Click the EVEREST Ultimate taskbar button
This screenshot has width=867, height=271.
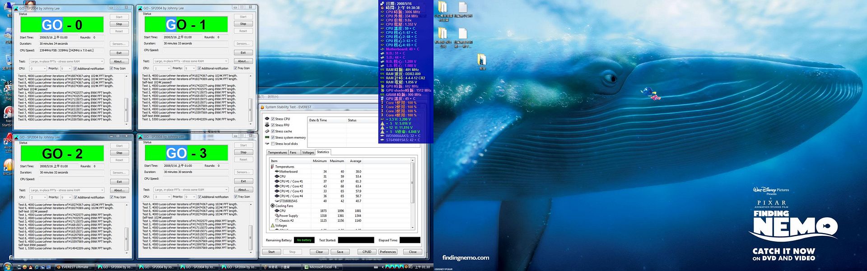tap(75, 267)
